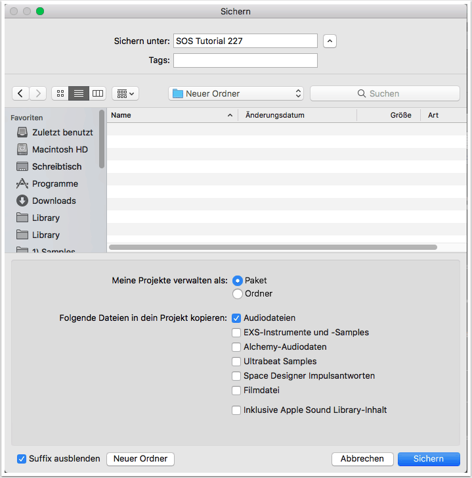The image size is (472, 478).
Task: Click the Downloads icon in sidebar
Action: pyautogui.click(x=22, y=201)
